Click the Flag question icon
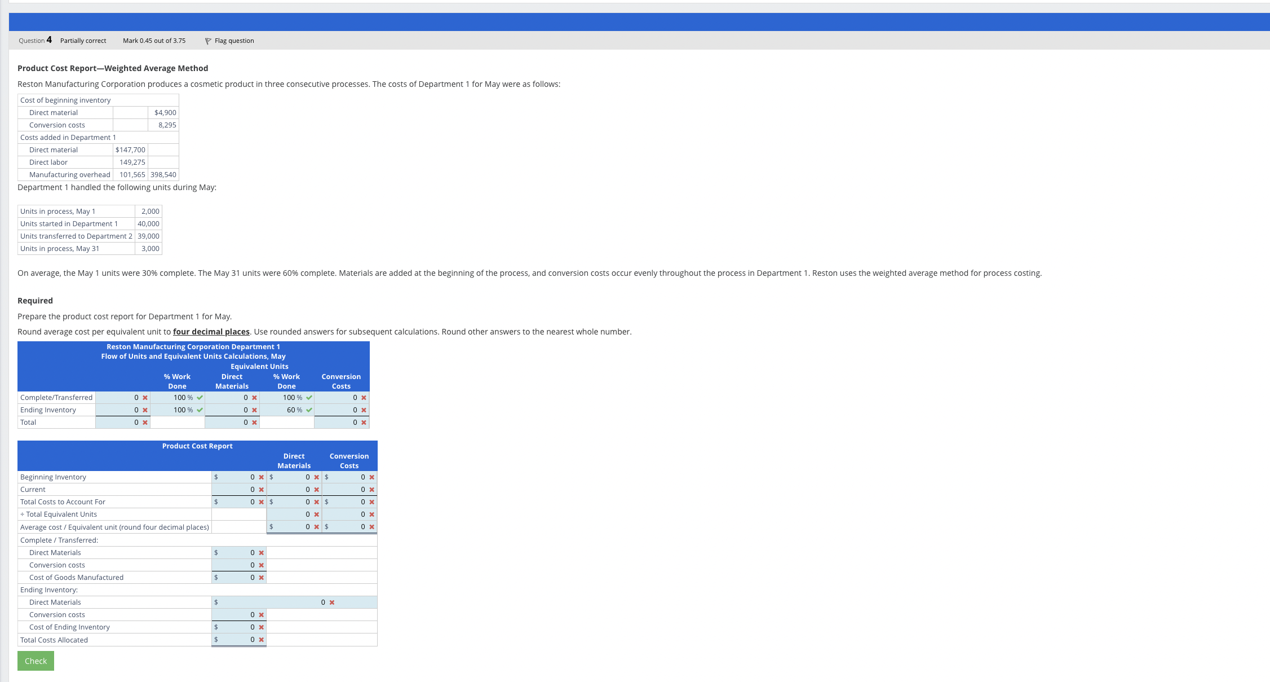1270x682 pixels. pos(207,41)
